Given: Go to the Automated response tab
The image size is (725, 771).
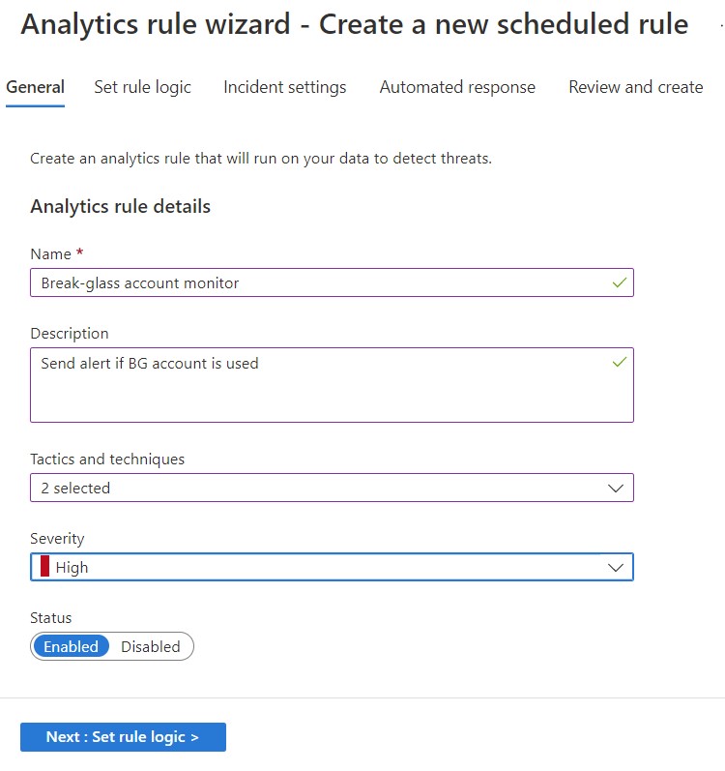Looking at the screenshot, I should 457,87.
